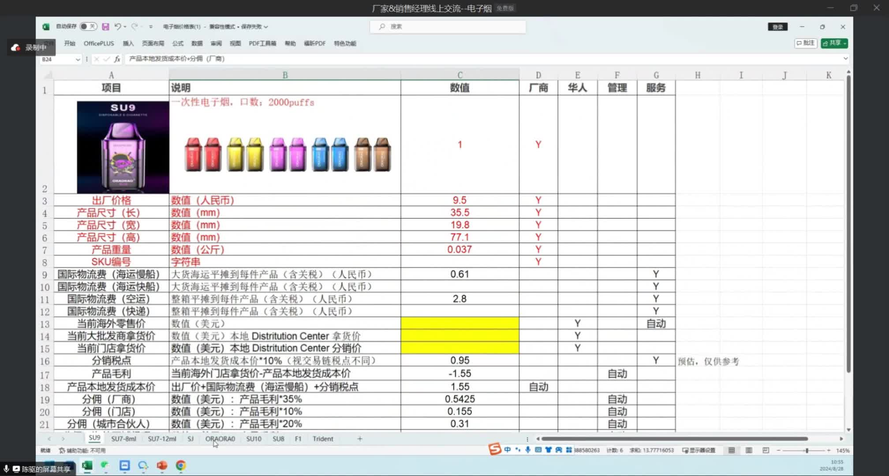The width and height of the screenshot is (889, 476).
Task: Open PowerPoint from the taskbar
Action: pyautogui.click(x=162, y=465)
